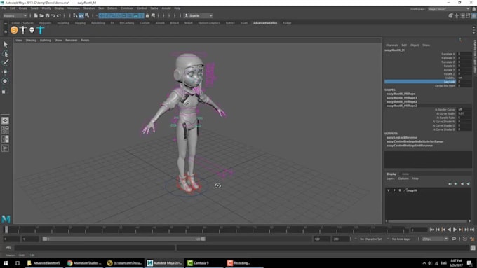Screen dimensions: 477x268
Task: Open the Windows menu in menu bar
Action: [x=74, y=8]
